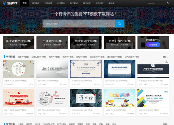
Task: Select the 动态PPT模板 category link
Action: tap(23, 57)
